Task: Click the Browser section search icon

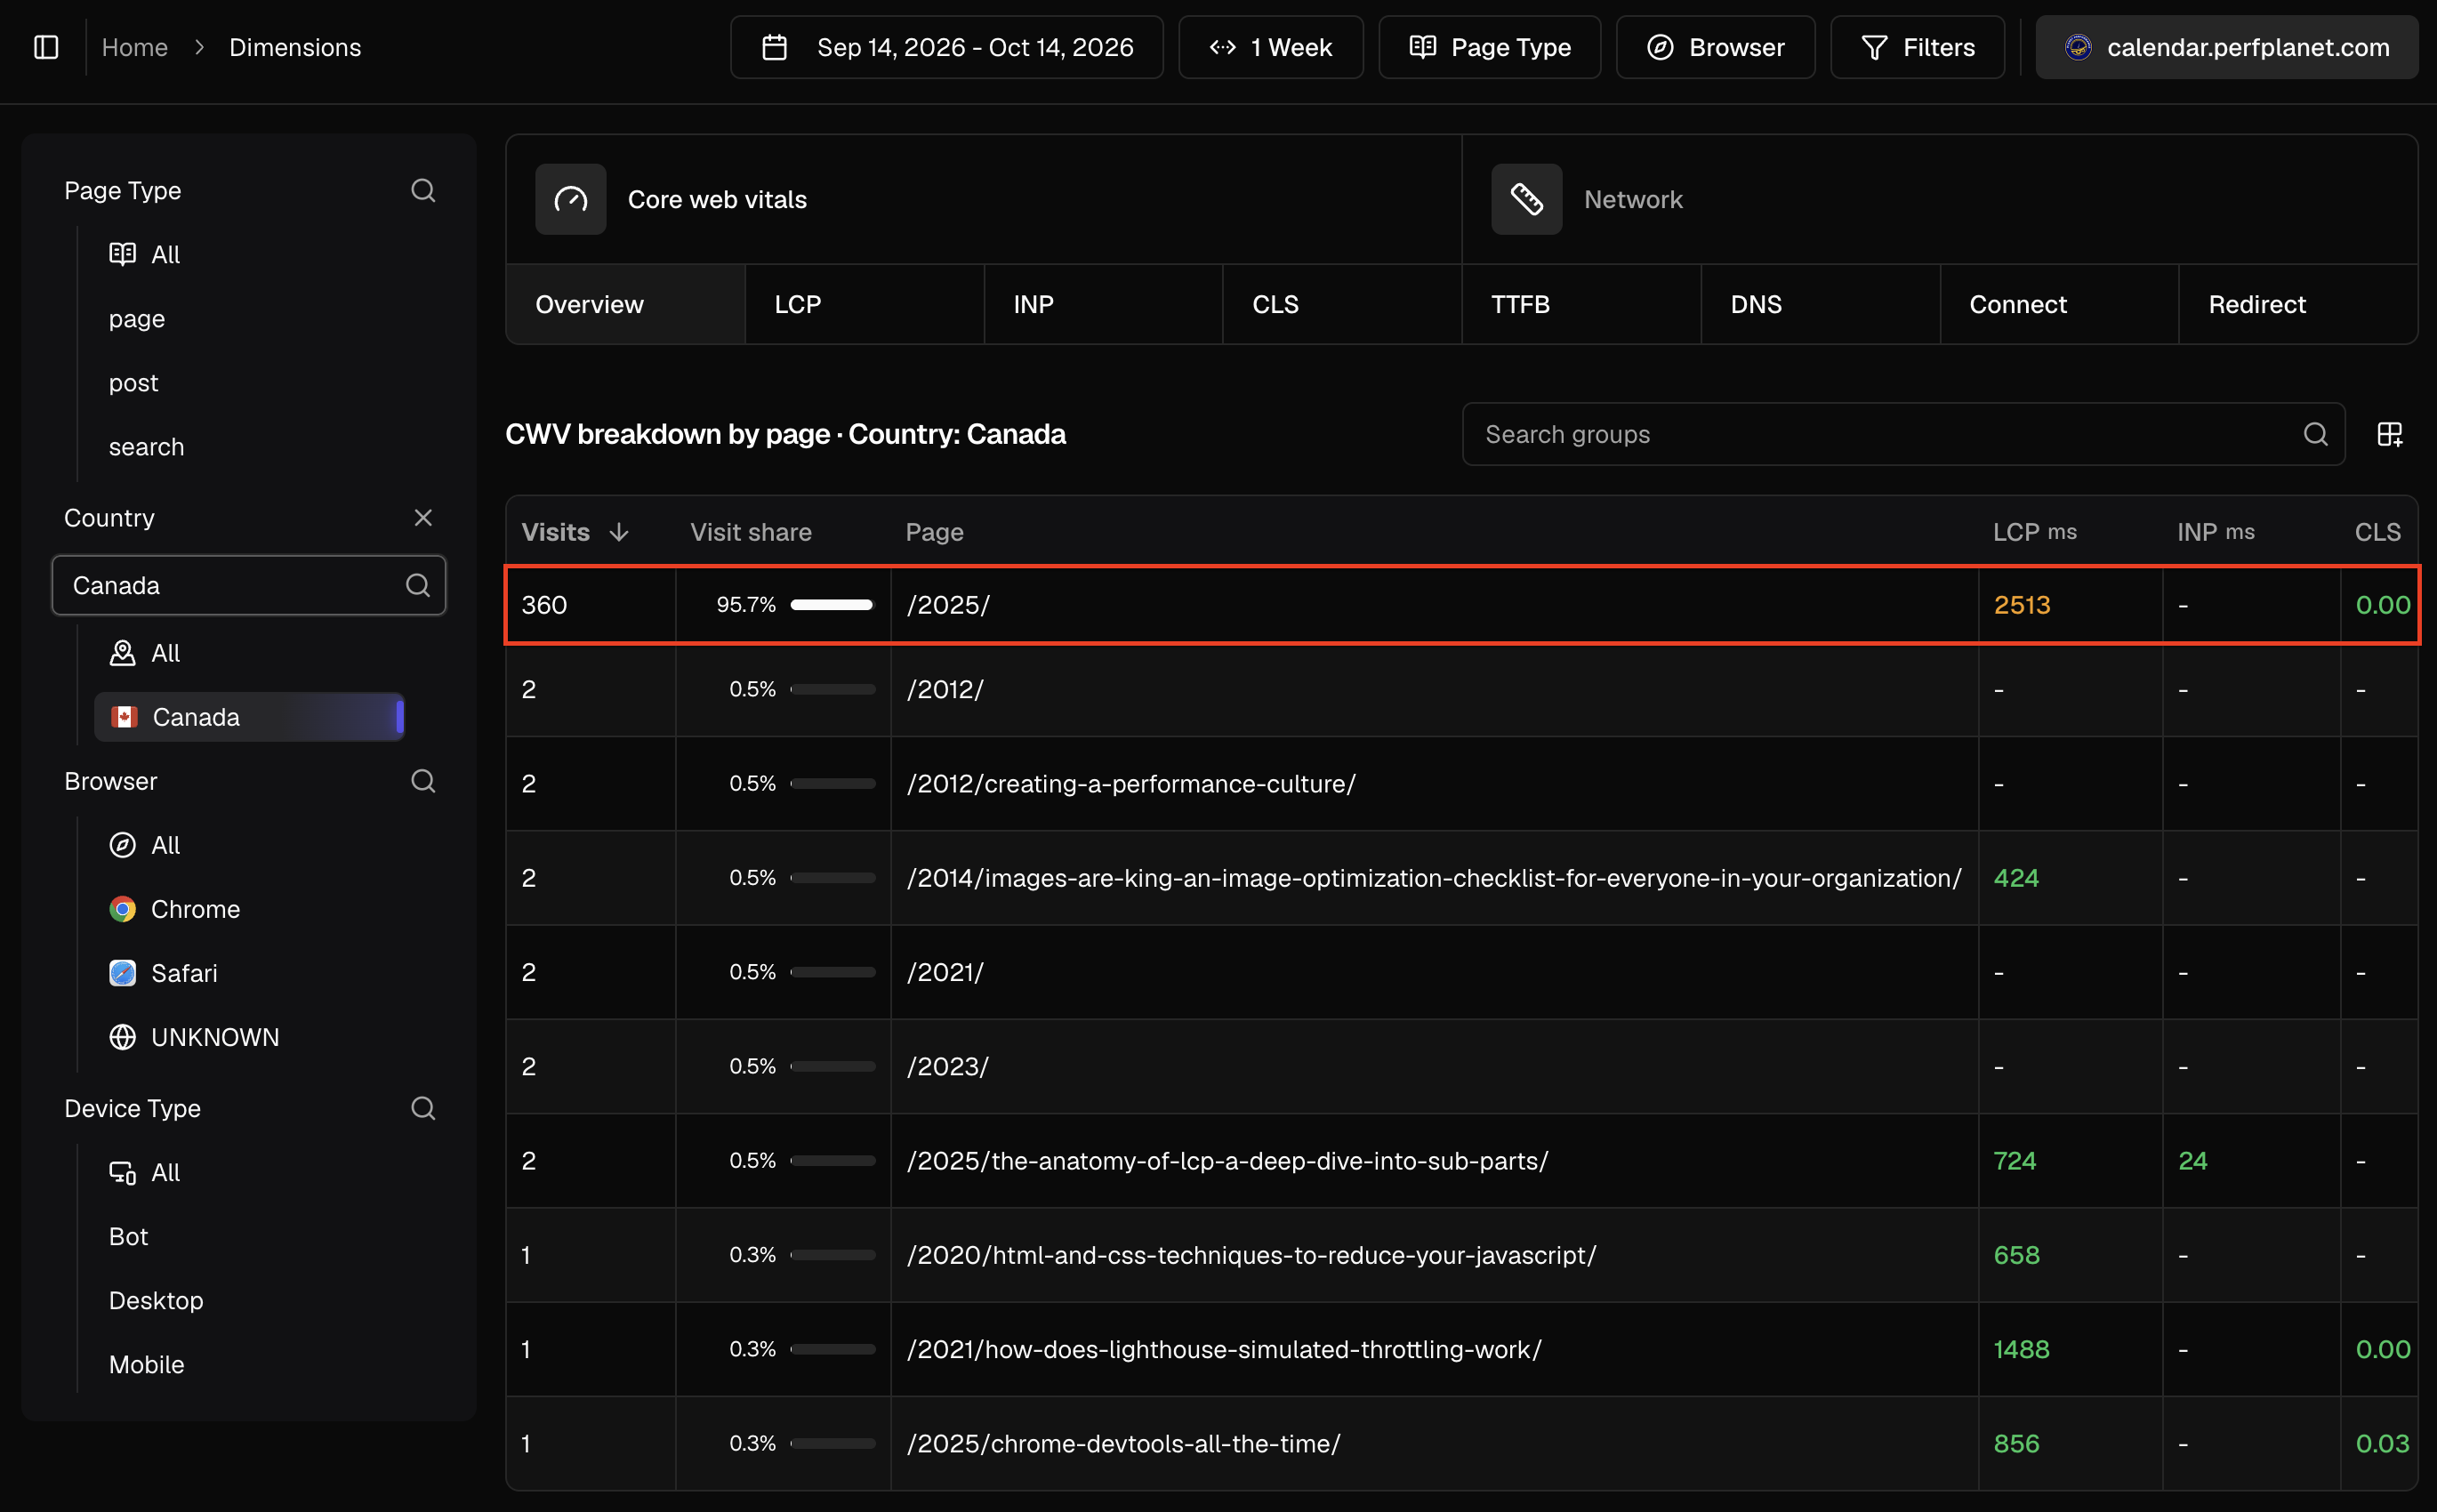Action: 423,781
